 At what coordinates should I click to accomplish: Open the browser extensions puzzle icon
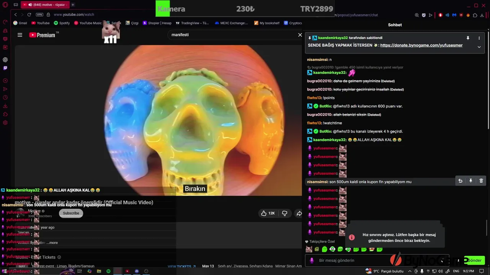coord(475,15)
